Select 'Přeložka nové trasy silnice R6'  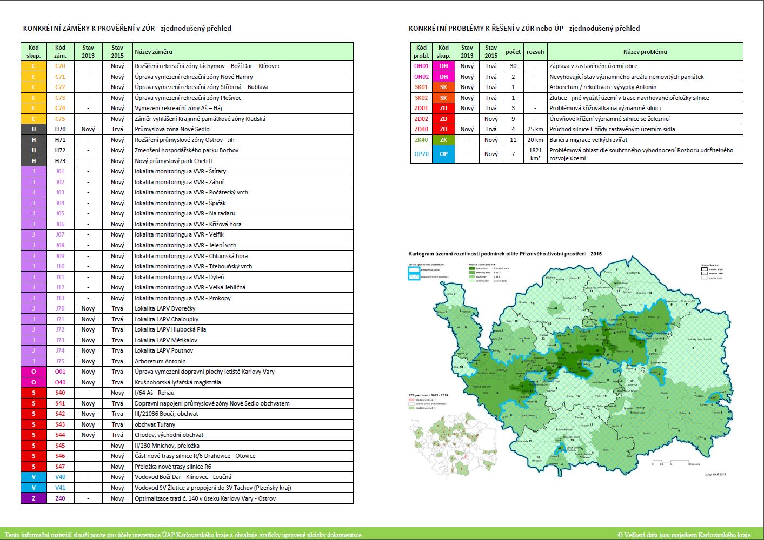[173, 467]
